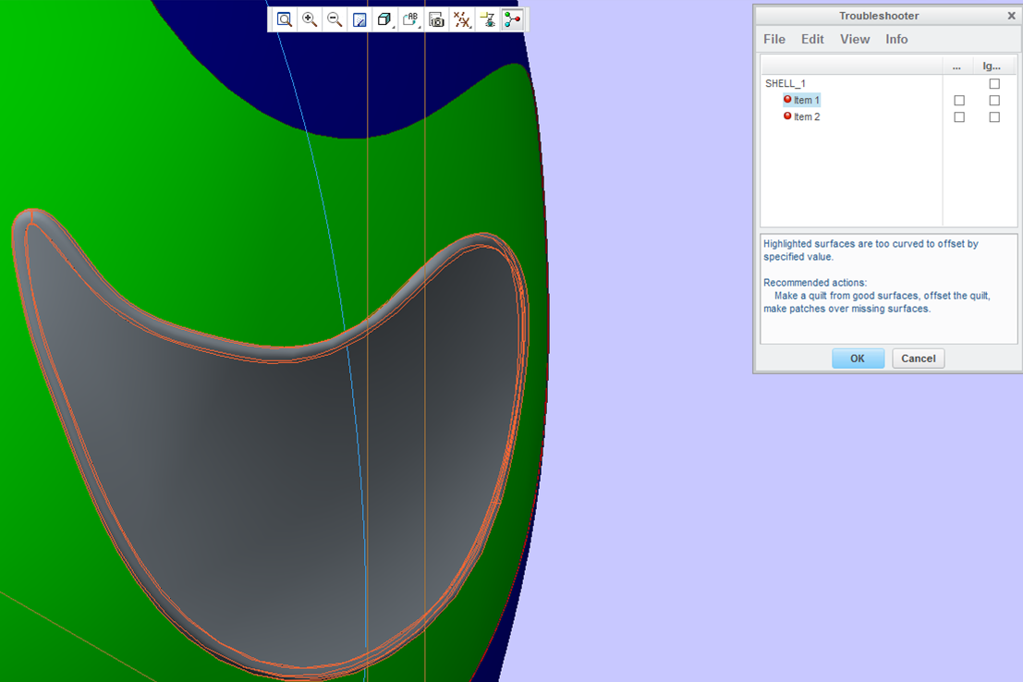
Task: Open the Info menu in Troubleshooter
Action: [x=896, y=39]
